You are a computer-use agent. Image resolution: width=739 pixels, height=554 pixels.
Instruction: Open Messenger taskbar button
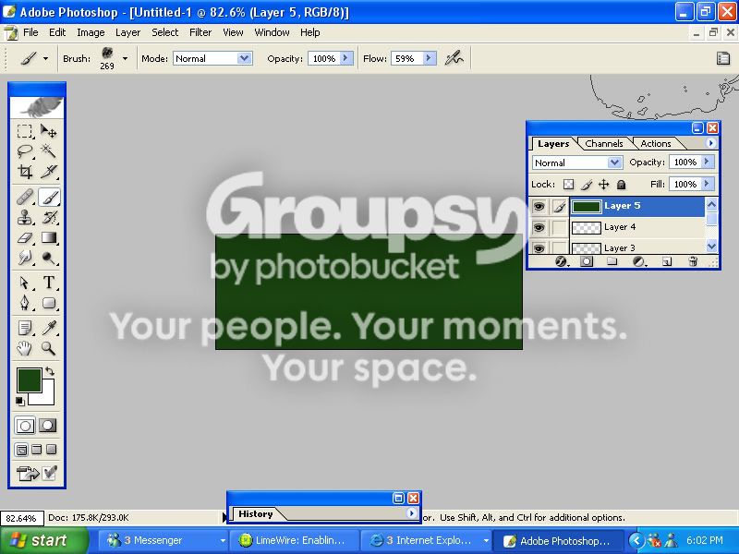[164, 540]
